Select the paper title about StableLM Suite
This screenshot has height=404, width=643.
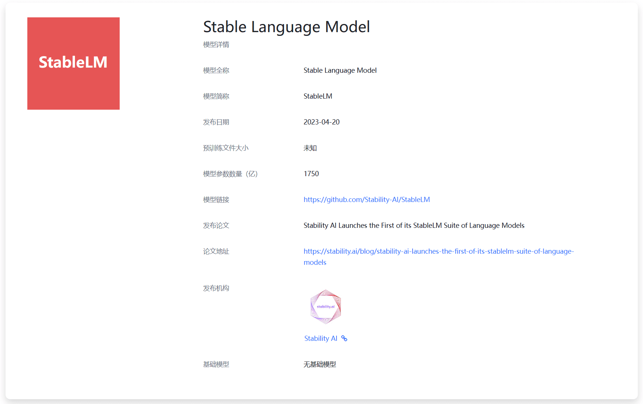[414, 225]
